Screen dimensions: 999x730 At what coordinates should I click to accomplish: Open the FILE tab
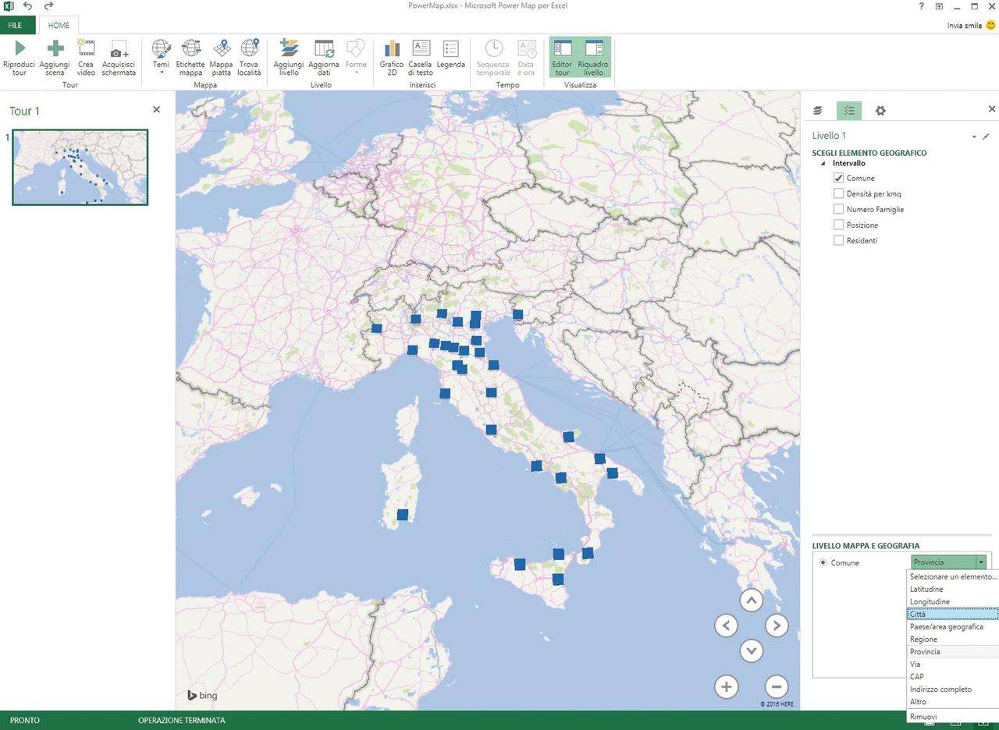pyautogui.click(x=16, y=25)
